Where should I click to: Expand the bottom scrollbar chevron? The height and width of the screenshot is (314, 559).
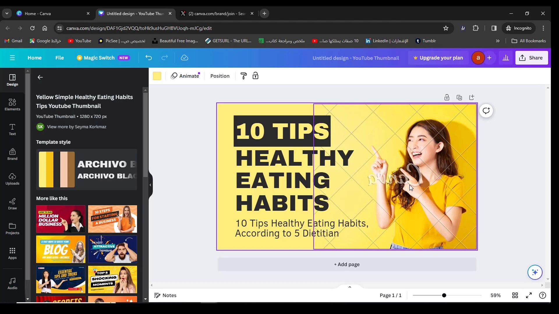tap(350, 287)
